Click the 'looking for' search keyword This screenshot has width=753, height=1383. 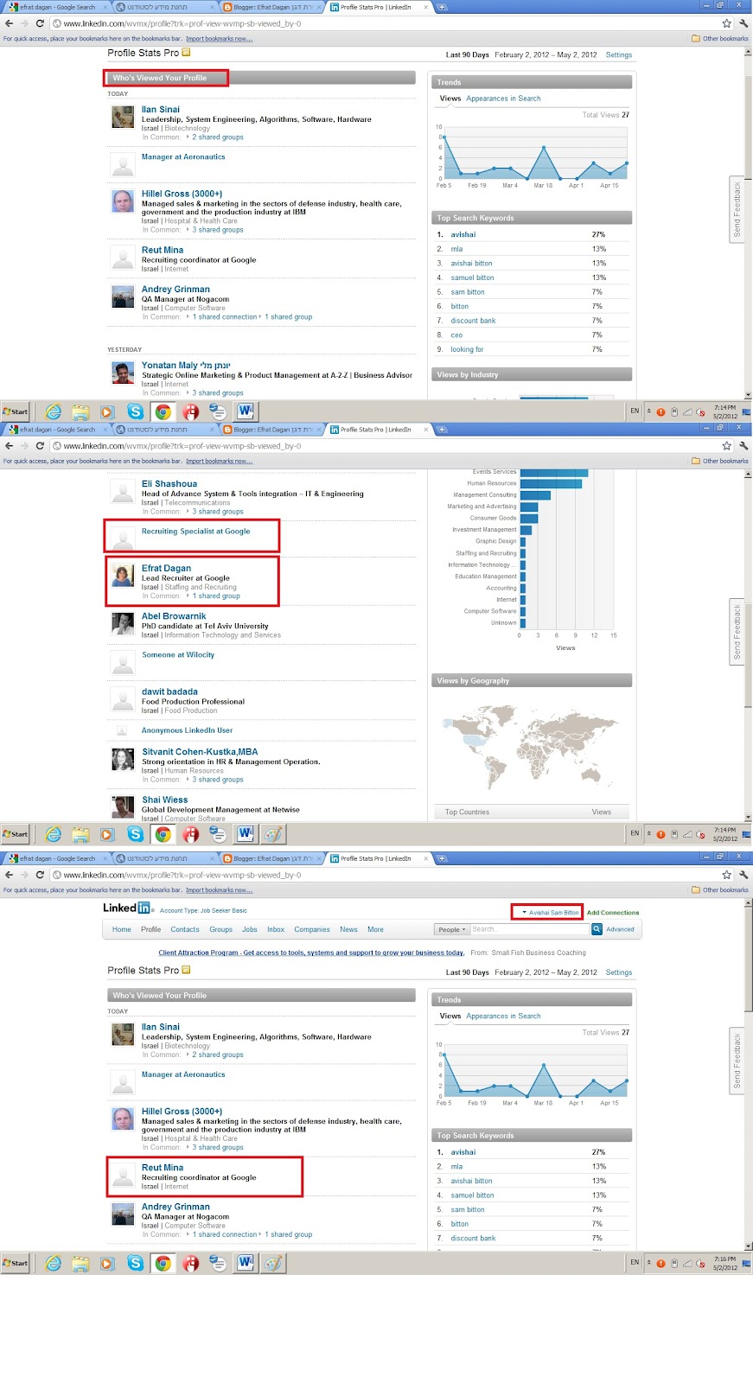pyautogui.click(x=467, y=349)
